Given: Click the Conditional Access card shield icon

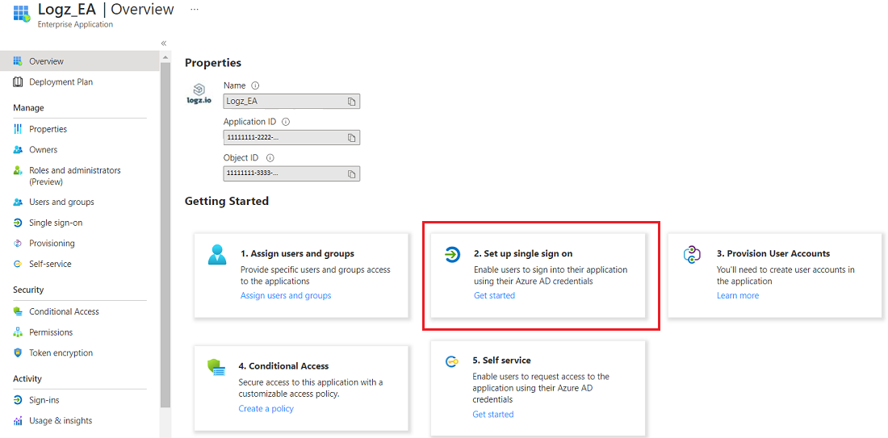Looking at the screenshot, I should point(216,368).
